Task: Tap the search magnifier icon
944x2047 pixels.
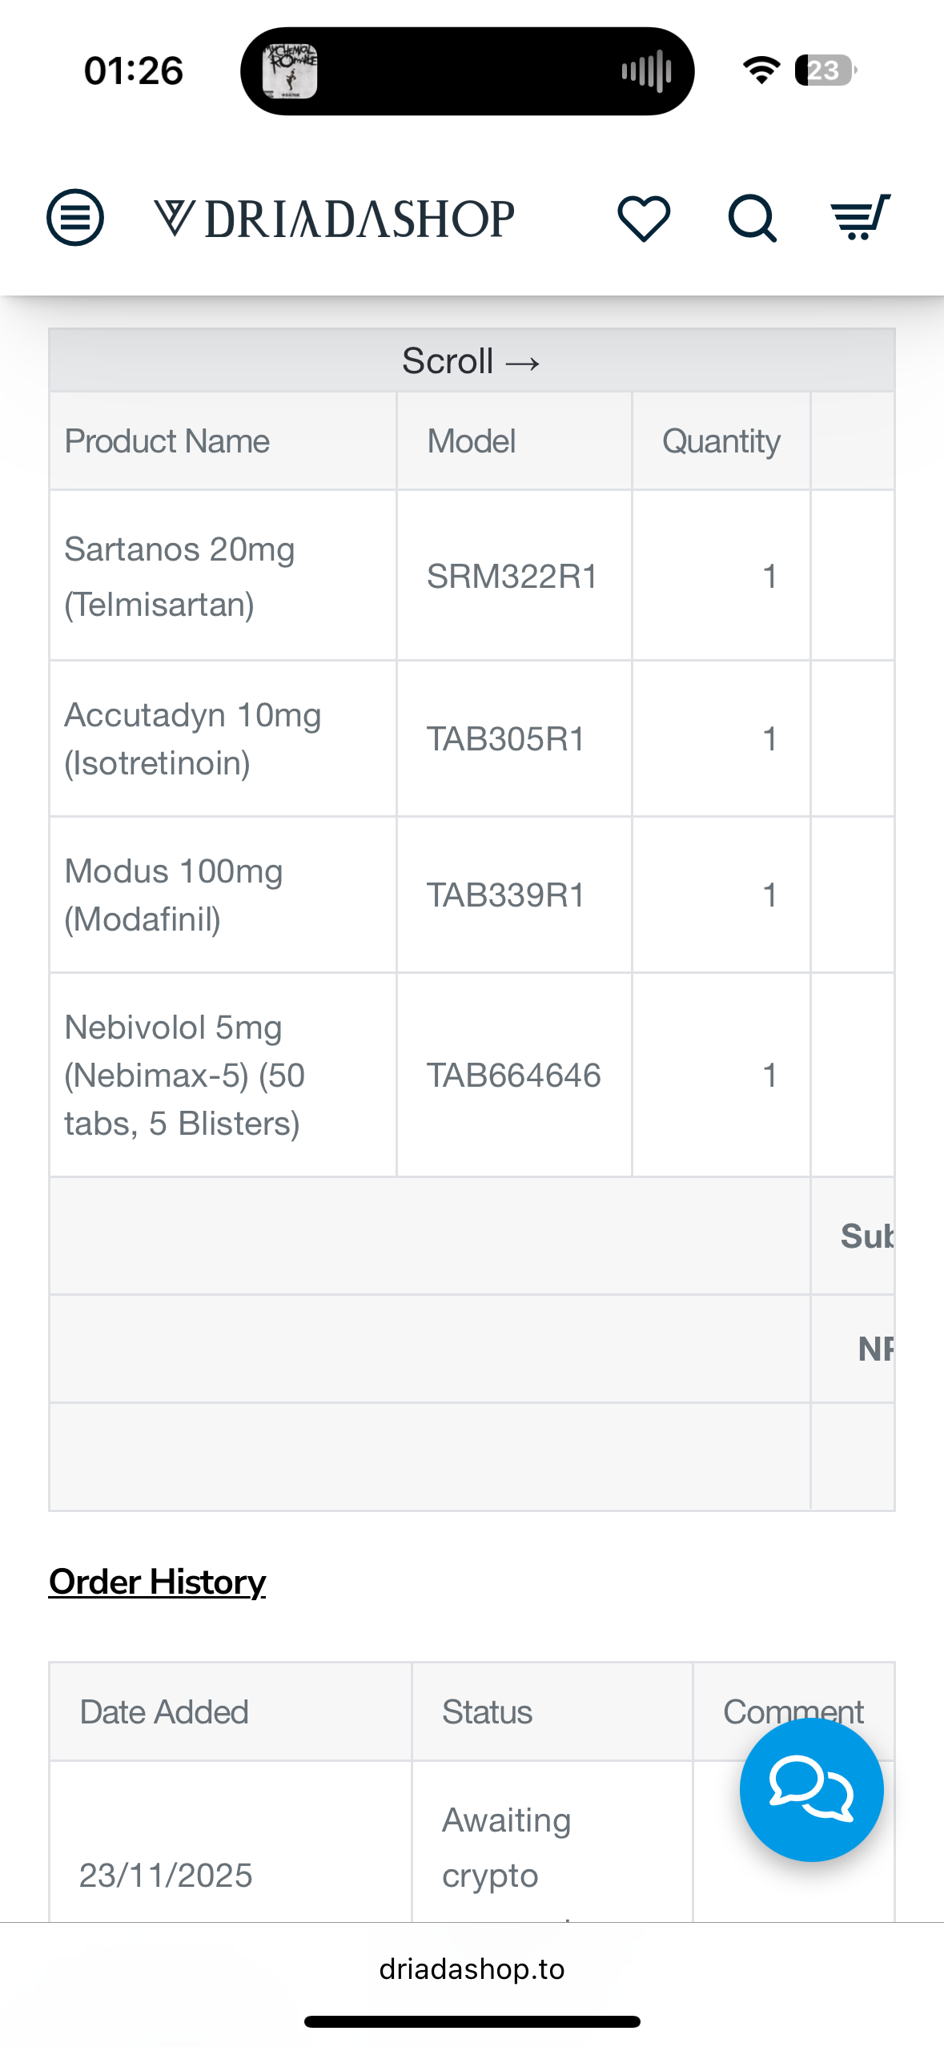Action: (x=752, y=218)
